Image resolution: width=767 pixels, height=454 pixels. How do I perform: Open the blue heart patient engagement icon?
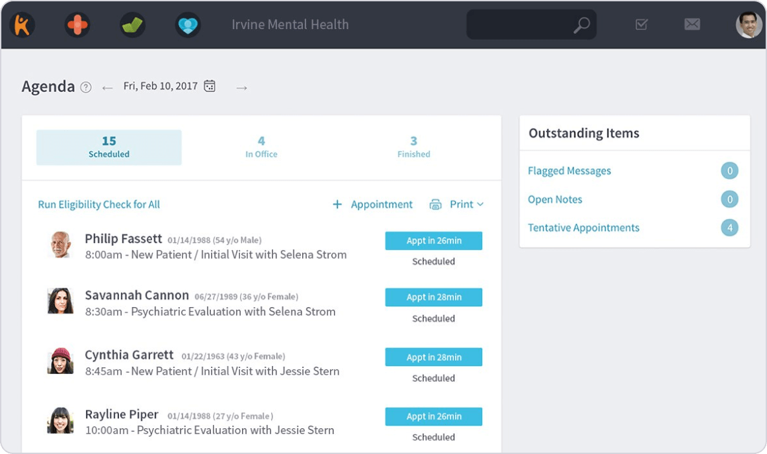tap(188, 25)
